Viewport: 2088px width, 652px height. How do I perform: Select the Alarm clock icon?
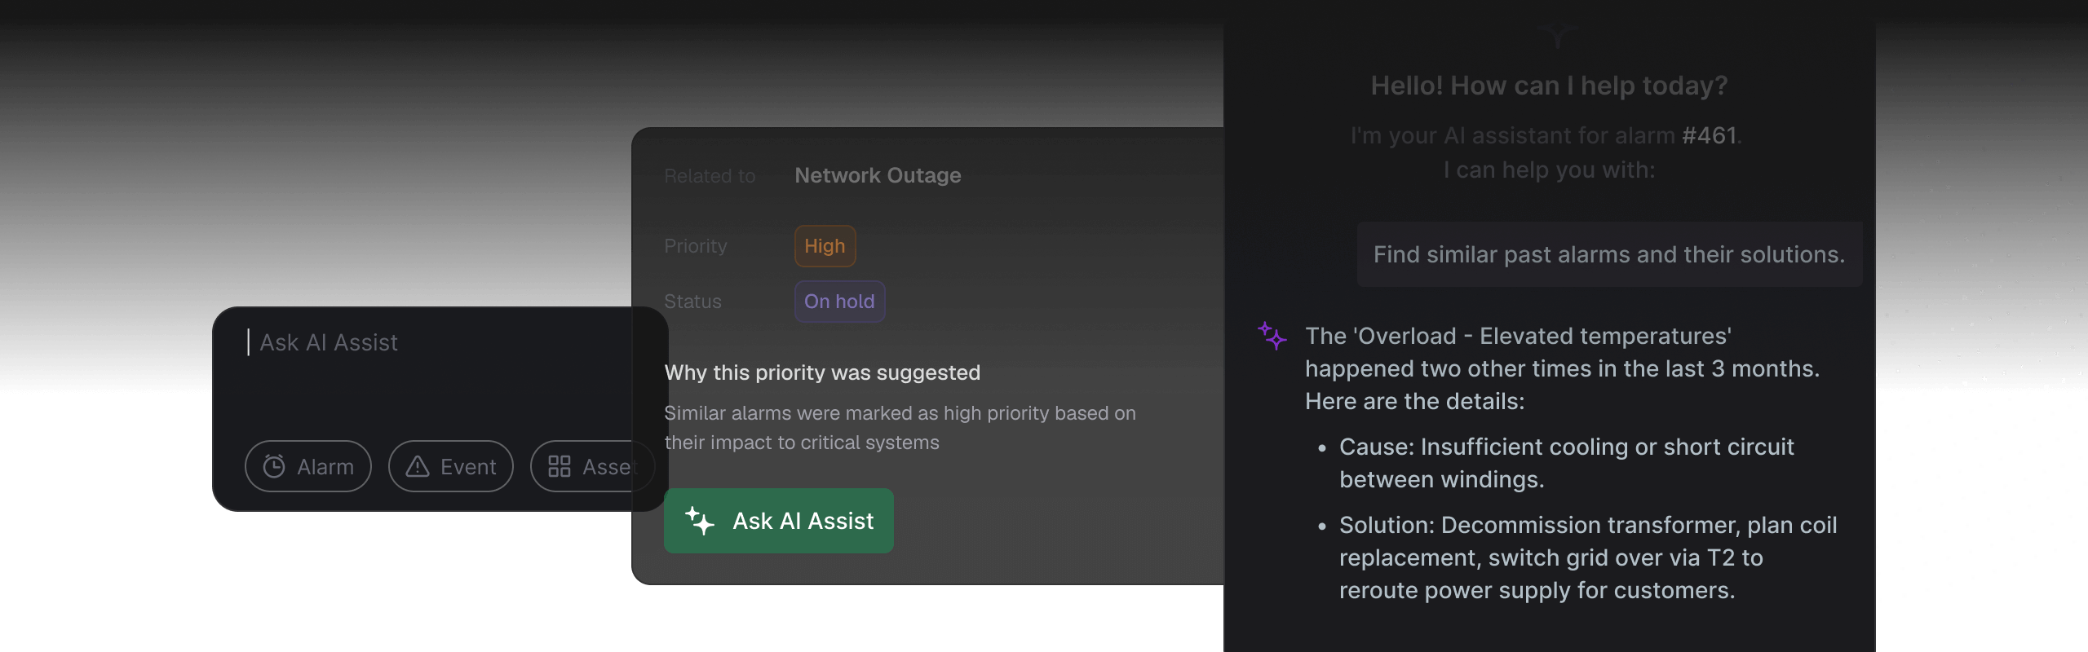[x=273, y=466]
